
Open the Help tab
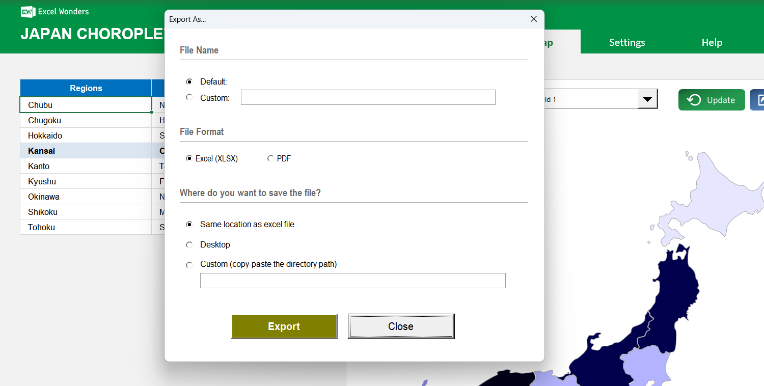point(712,42)
